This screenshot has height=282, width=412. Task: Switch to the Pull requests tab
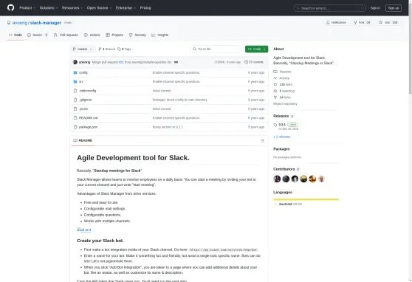66,35
